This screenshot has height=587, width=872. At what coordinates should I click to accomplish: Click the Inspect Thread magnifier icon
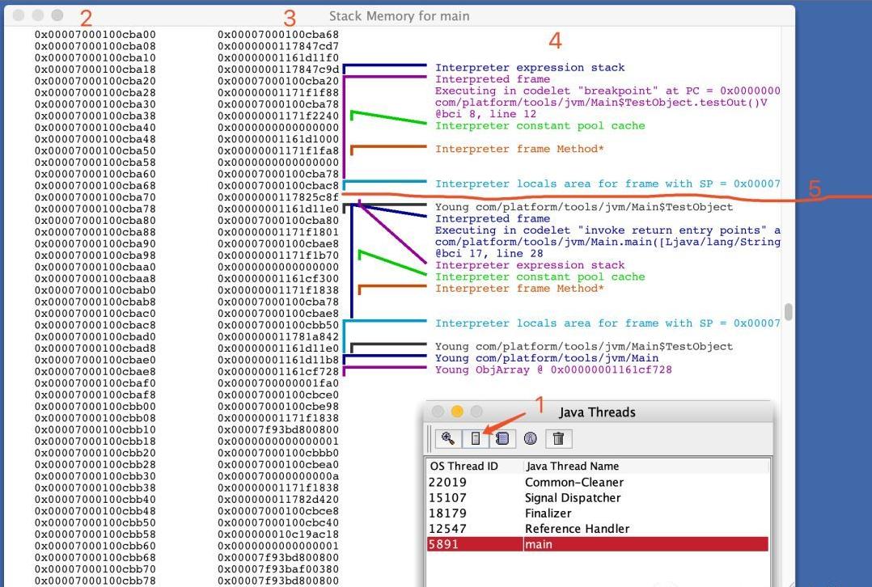tap(448, 438)
